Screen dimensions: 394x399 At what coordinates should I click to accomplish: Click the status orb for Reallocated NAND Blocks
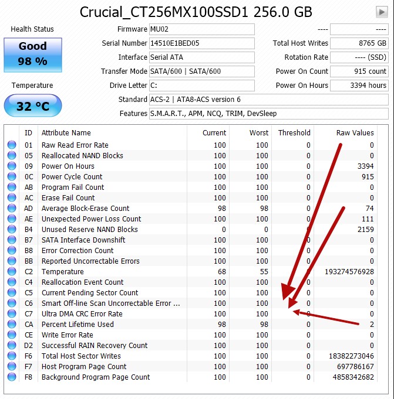pyautogui.click(x=12, y=155)
